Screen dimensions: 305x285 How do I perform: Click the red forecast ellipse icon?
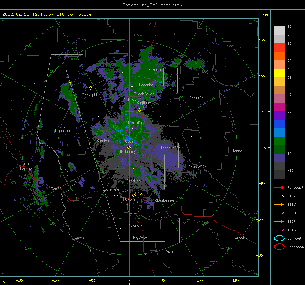click(x=279, y=247)
